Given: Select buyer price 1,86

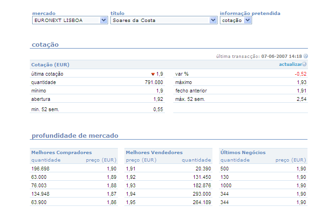Looking at the screenshot, I should point(111,202).
